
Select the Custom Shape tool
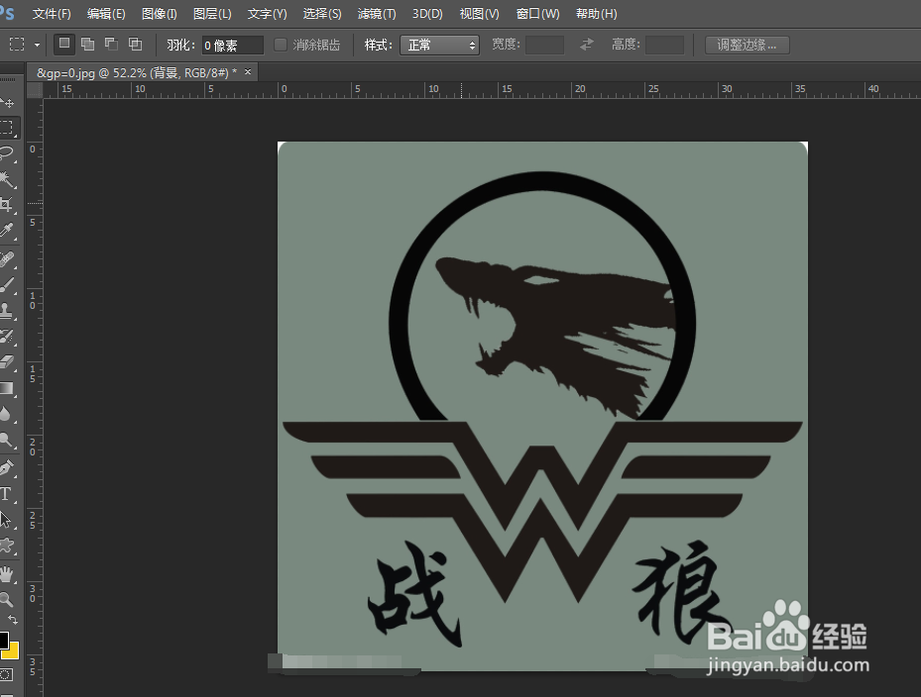(8, 546)
